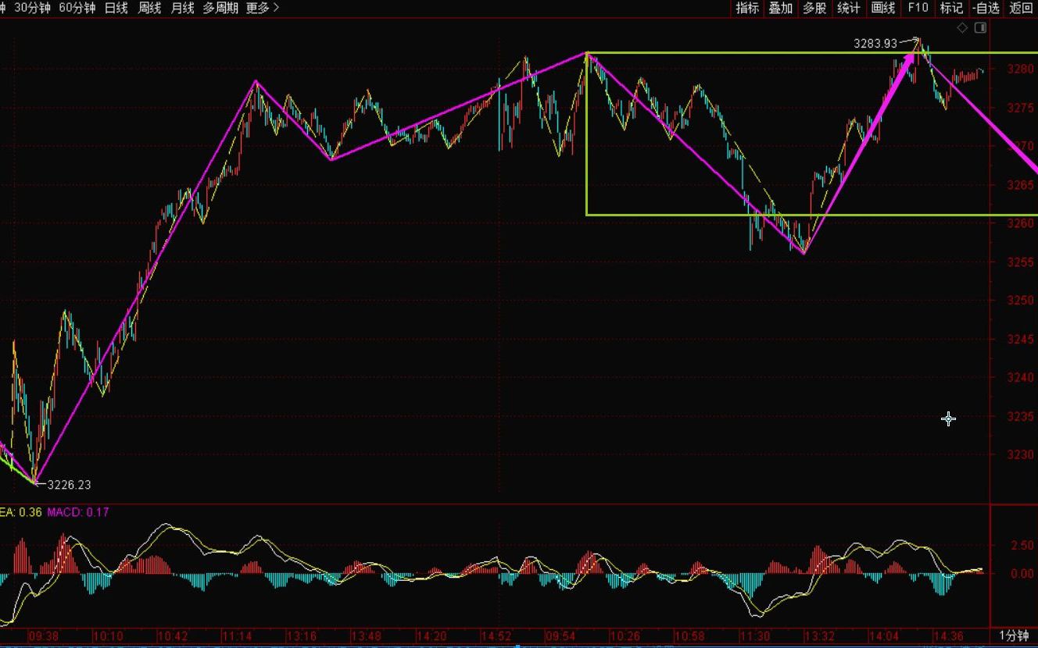Click the 标记 mark button
This screenshot has height=648, width=1038.
click(x=951, y=8)
